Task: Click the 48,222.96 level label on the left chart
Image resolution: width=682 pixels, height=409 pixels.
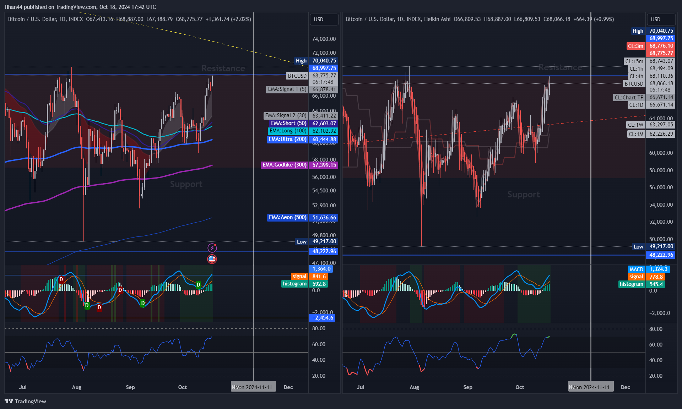Action: click(x=324, y=251)
